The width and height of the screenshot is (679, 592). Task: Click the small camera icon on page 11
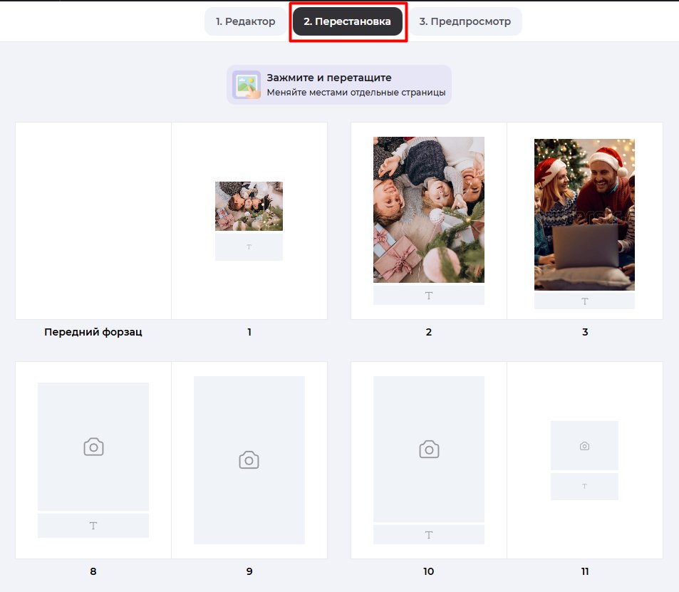584,445
